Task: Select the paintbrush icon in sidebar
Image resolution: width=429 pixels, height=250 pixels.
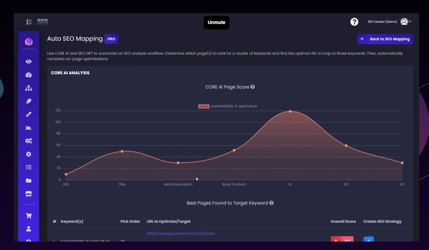Action: point(29,114)
